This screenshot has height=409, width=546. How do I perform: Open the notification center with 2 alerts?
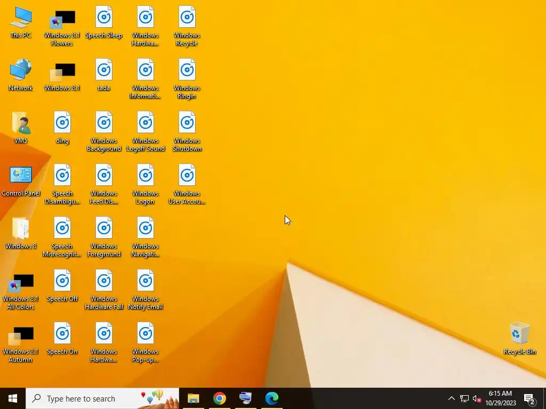coord(529,398)
